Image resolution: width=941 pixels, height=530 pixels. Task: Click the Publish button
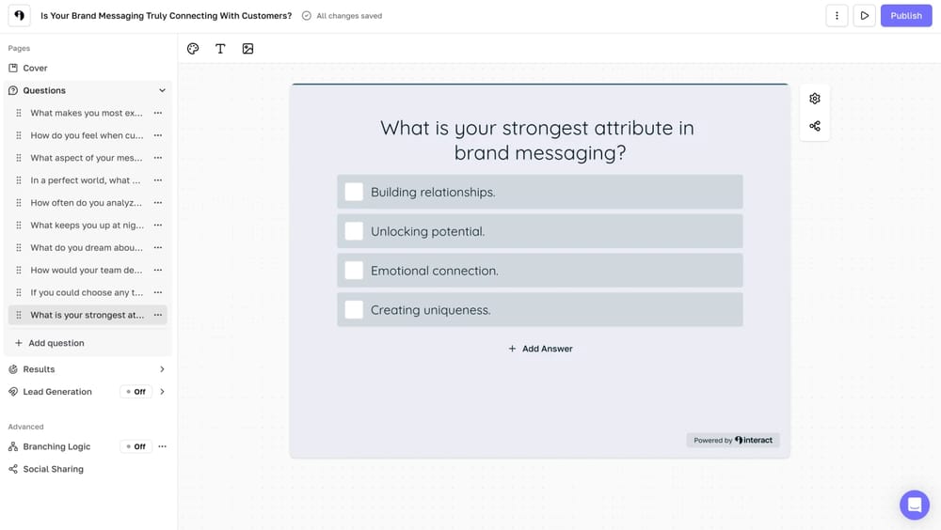click(905, 16)
